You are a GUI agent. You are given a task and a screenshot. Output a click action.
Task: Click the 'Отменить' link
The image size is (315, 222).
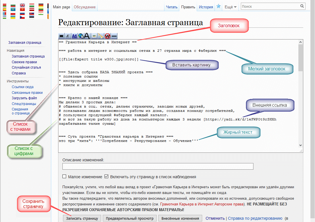[215, 218]
